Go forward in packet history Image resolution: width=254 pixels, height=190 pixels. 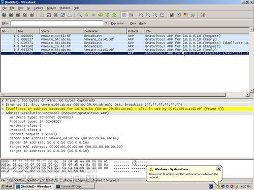click(93, 15)
